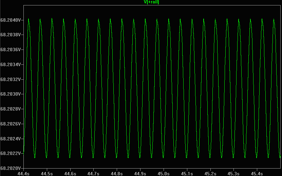Click the 44.9s time axis label

140,174
